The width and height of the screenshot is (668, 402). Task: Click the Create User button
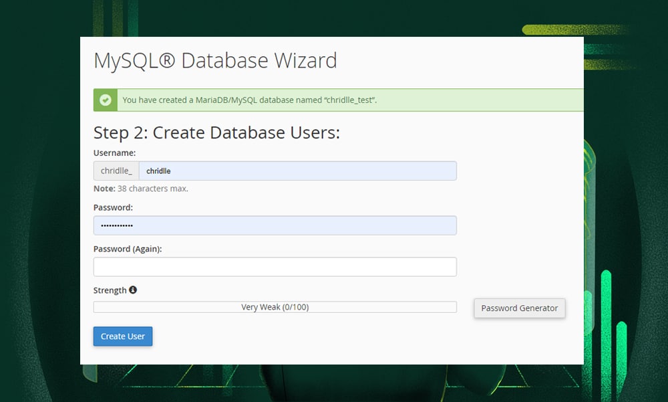coord(122,336)
